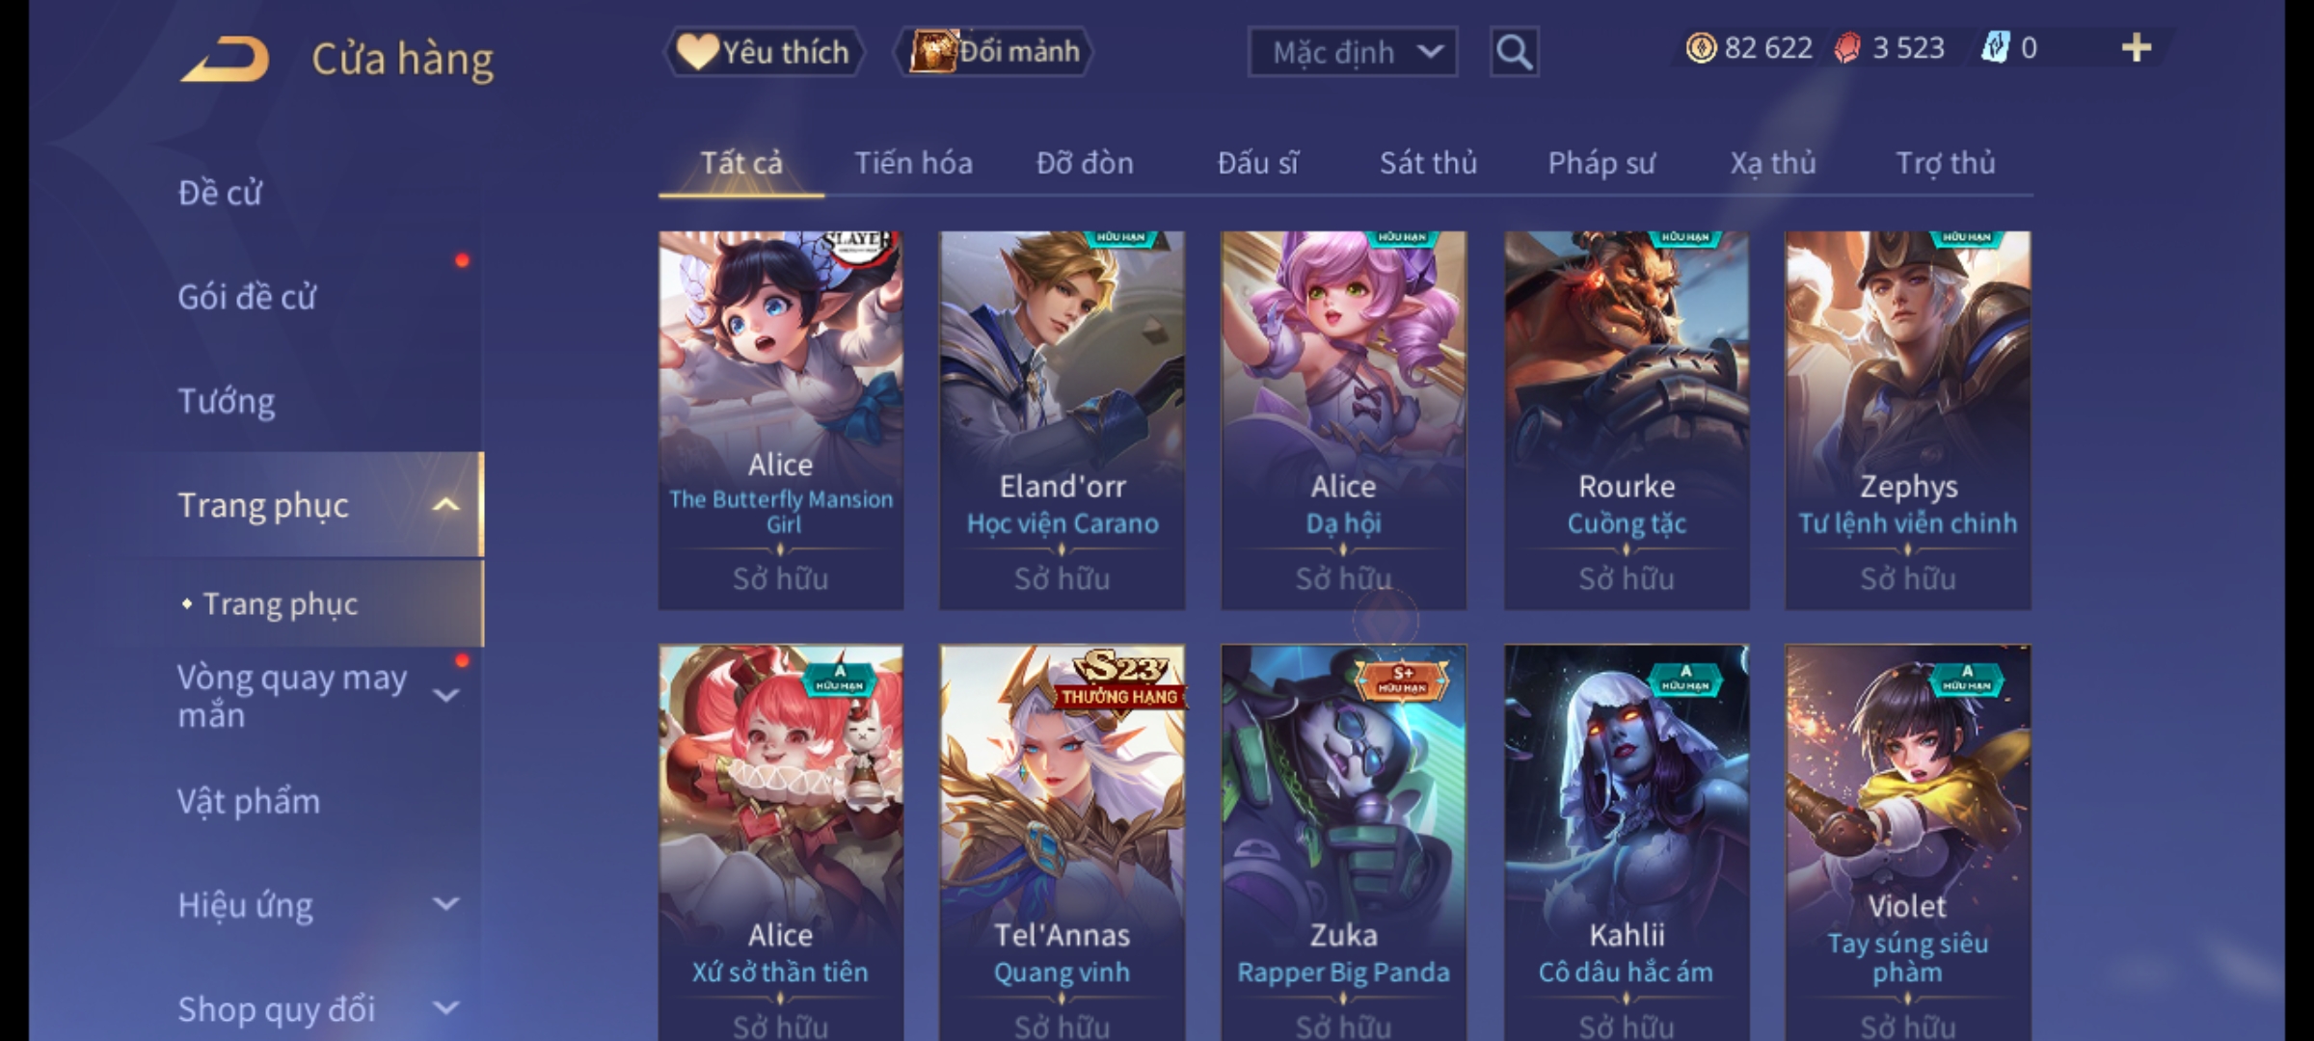Viewport: 2314px width, 1041px height.
Task: Click the gold coin balance icon
Action: click(x=1701, y=48)
